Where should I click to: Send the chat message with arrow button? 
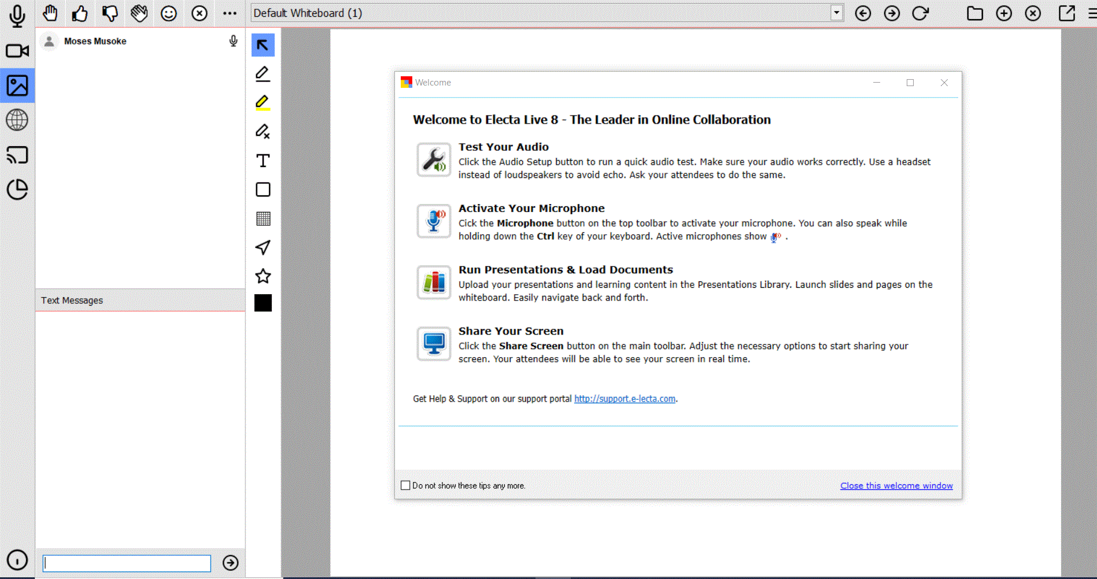230,563
